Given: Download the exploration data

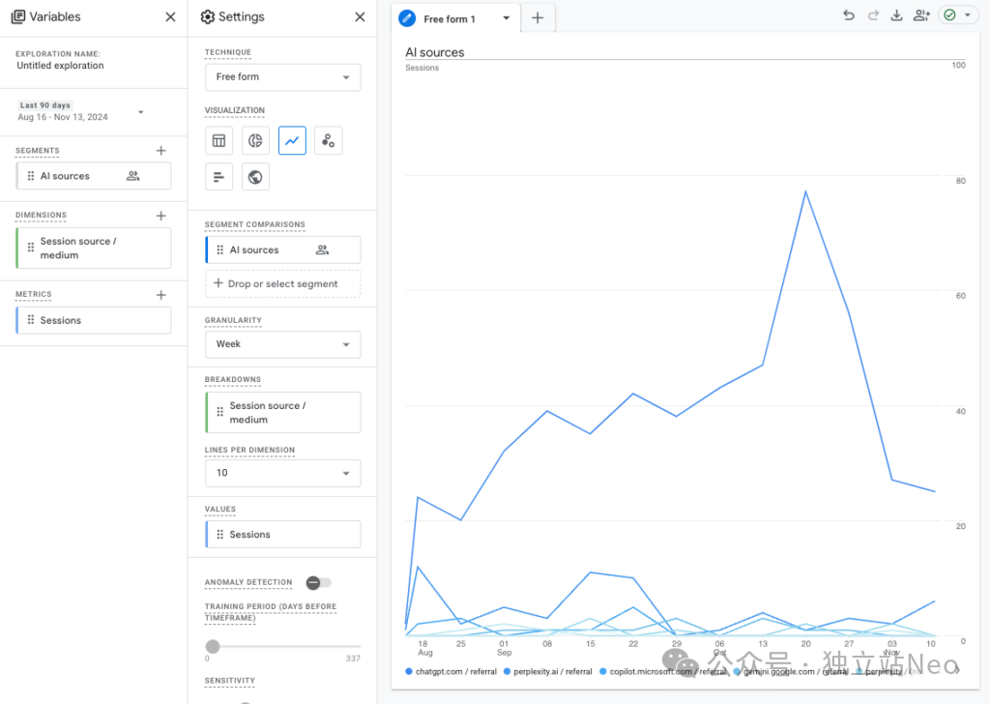Looking at the screenshot, I should click(896, 15).
